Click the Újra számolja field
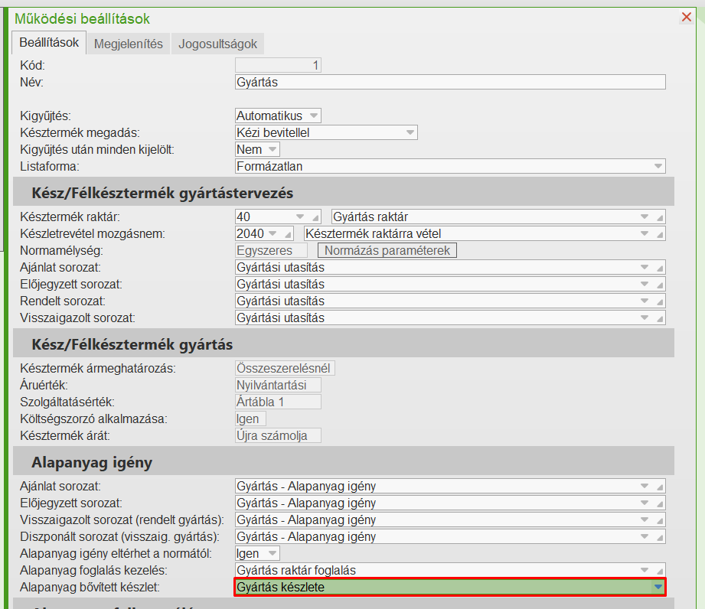The height and width of the screenshot is (609, 705). 278,435
